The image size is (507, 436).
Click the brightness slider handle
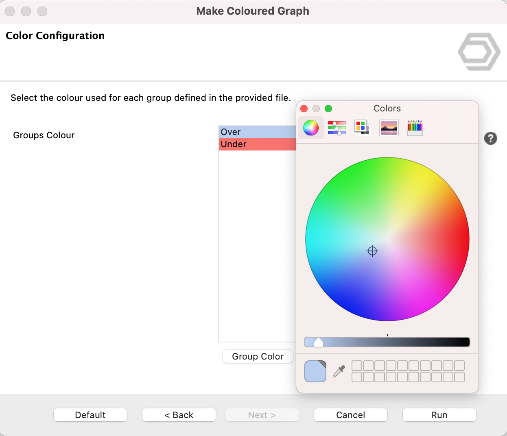click(319, 342)
